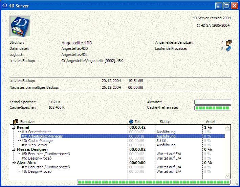Maximize the 4D Server window
240x187 pixels.
point(226,6)
